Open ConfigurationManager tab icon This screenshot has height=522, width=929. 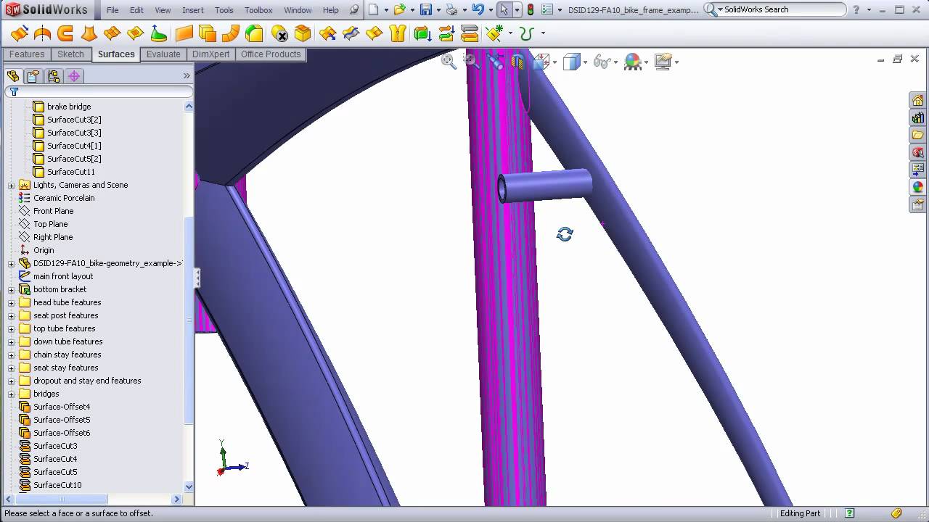[x=53, y=76]
